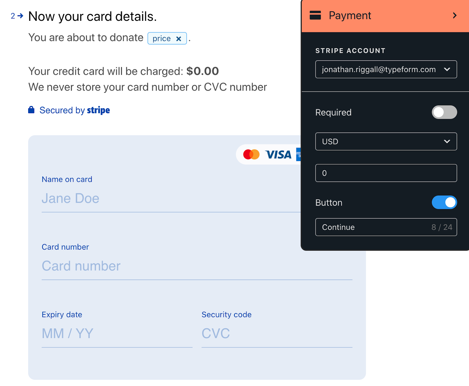Remove the price variable tag

coord(179,39)
